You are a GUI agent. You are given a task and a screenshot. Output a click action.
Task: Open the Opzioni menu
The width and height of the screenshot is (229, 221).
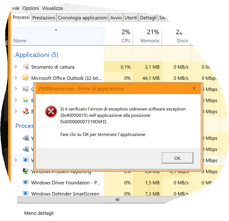pos(31,8)
